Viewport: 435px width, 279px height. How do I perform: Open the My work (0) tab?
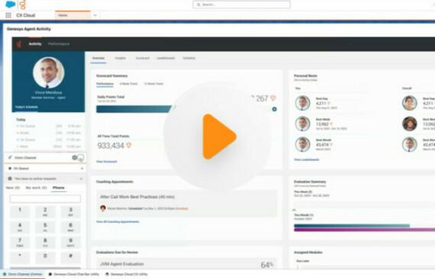tap(36, 188)
